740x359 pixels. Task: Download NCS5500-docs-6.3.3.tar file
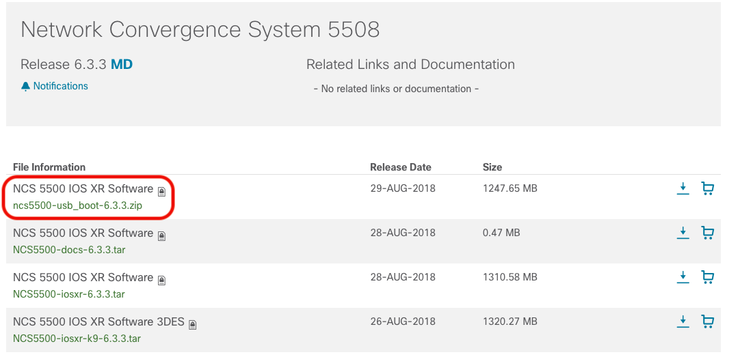tap(683, 233)
